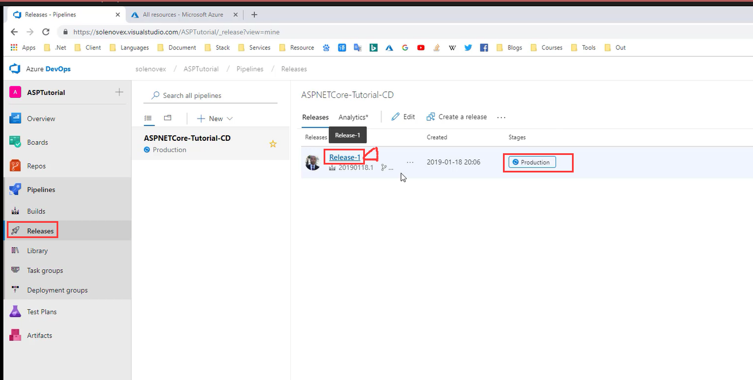Switch to the list view of pipelines

(148, 118)
